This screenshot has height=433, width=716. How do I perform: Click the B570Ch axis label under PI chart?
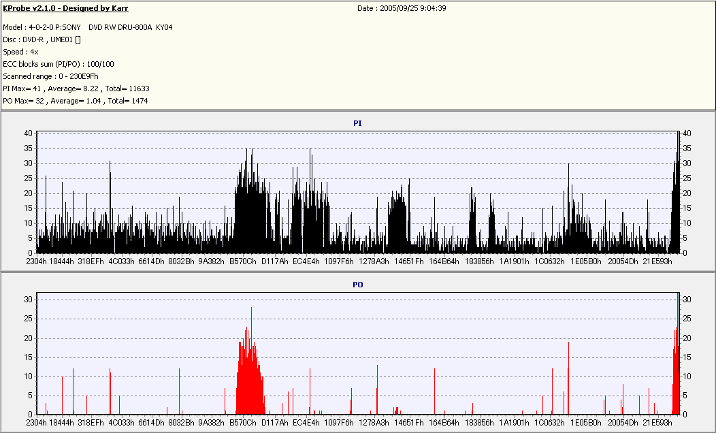[242, 261]
